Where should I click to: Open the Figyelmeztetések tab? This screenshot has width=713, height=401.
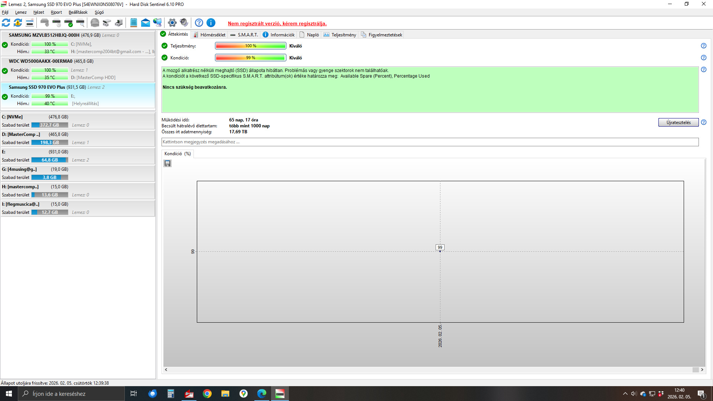(382, 35)
